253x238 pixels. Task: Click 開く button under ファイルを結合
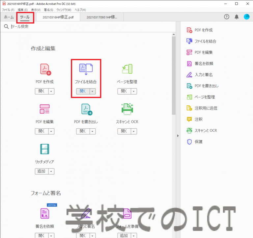(x=83, y=91)
